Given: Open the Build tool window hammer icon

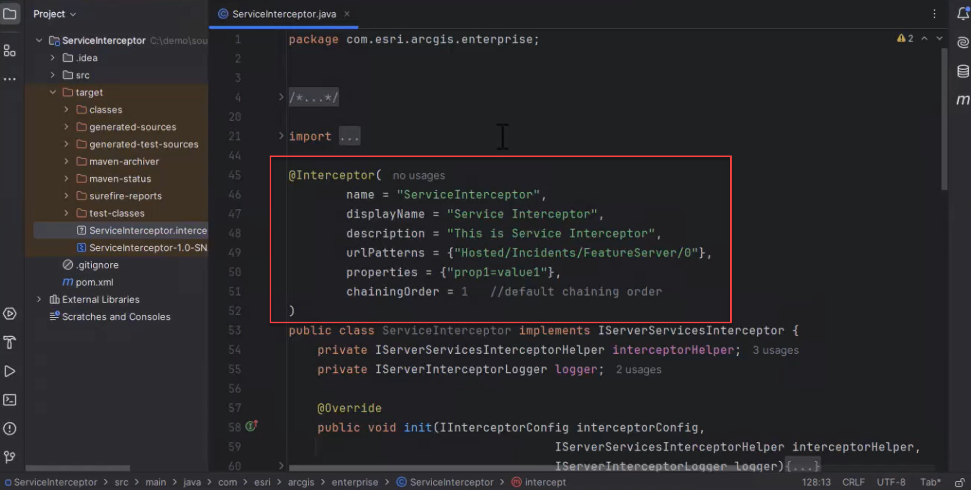Looking at the screenshot, I should [x=11, y=341].
